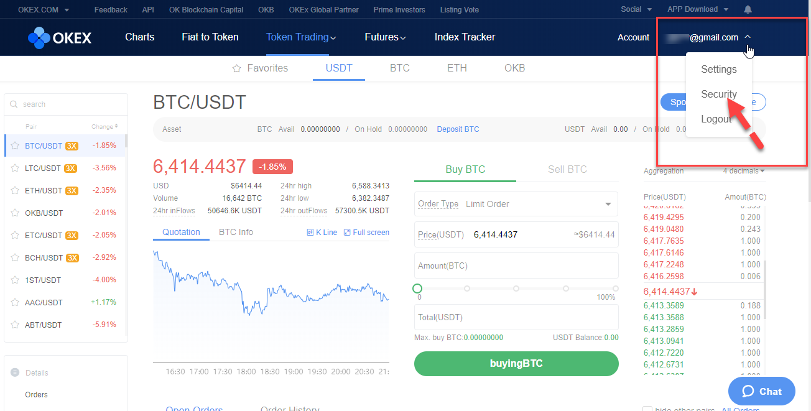Click the Account link
The image size is (811, 411).
click(633, 37)
